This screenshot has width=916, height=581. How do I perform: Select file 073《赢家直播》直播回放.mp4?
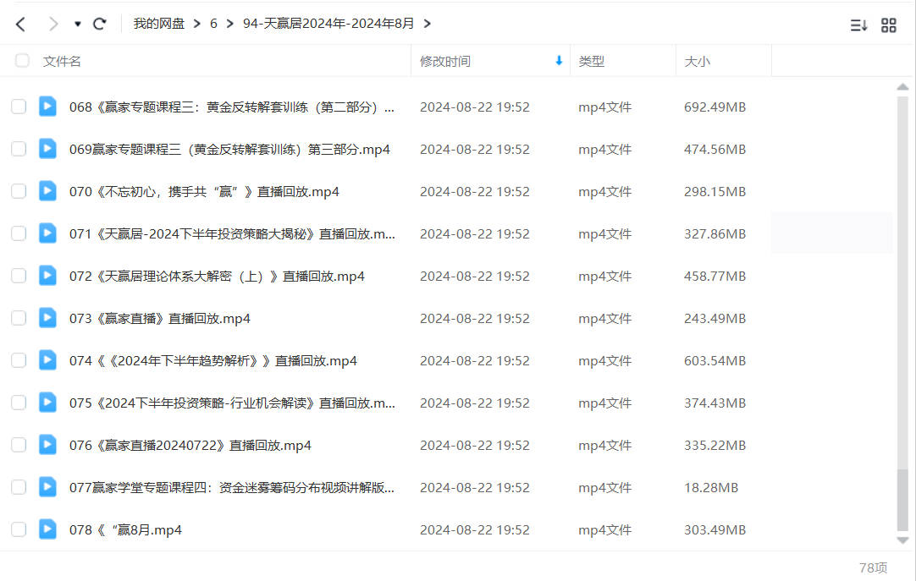pyautogui.click(x=160, y=319)
